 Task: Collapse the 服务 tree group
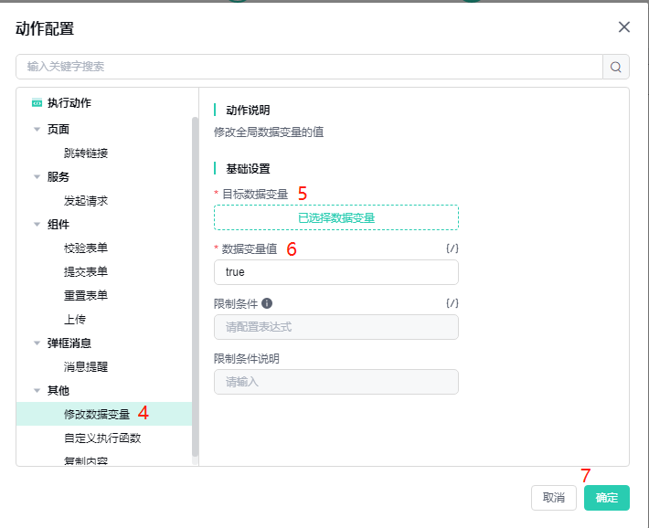[x=37, y=177]
